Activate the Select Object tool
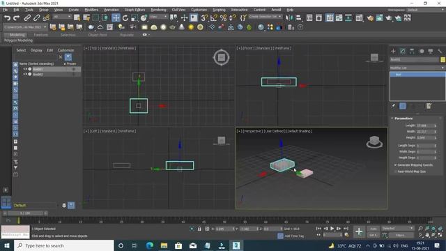 pyautogui.click(x=77, y=18)
